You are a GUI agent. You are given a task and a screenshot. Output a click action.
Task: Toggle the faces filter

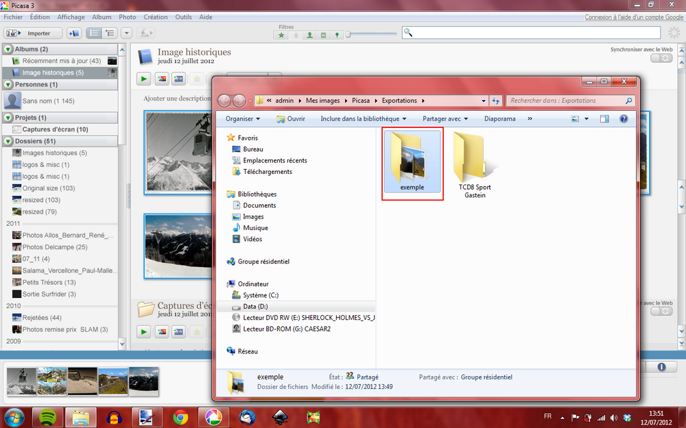(309, 35)
